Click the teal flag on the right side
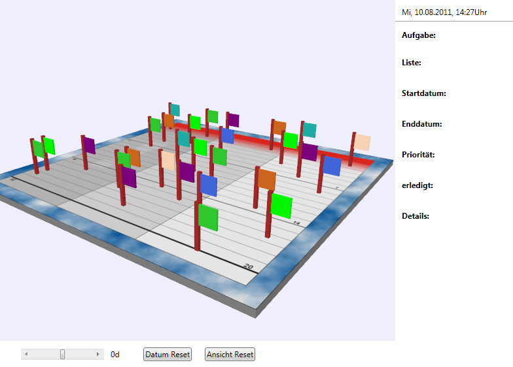 click(x=310, y=130)
